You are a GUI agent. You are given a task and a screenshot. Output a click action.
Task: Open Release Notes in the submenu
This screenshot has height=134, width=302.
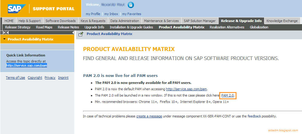point(68,27)
